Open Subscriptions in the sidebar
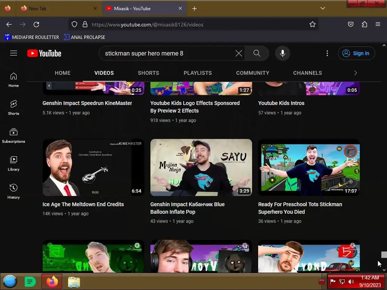The image size is (387, 290). [14, 136]
